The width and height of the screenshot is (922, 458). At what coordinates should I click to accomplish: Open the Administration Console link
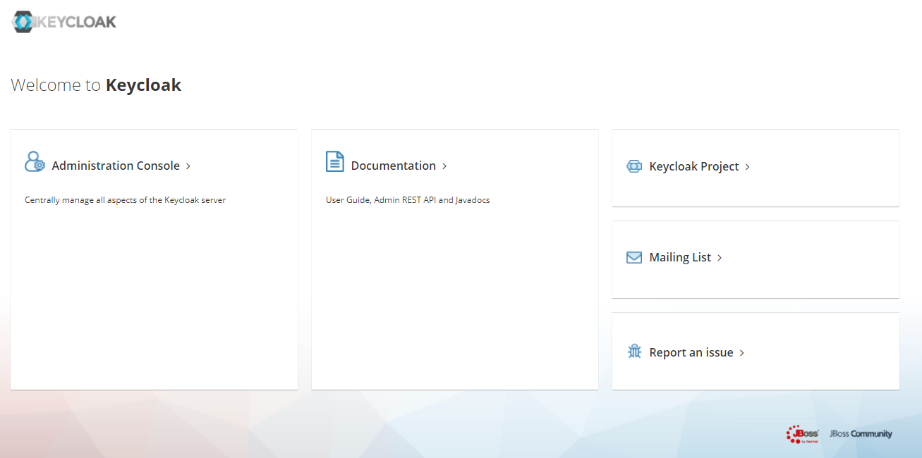[x=116, y=166]
